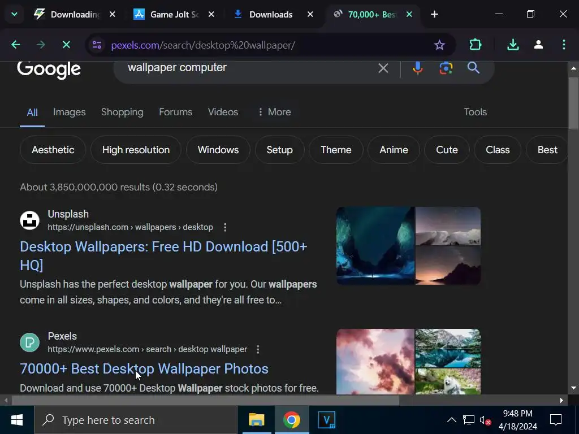Click the Pexels site favicon

click(29, 342)
